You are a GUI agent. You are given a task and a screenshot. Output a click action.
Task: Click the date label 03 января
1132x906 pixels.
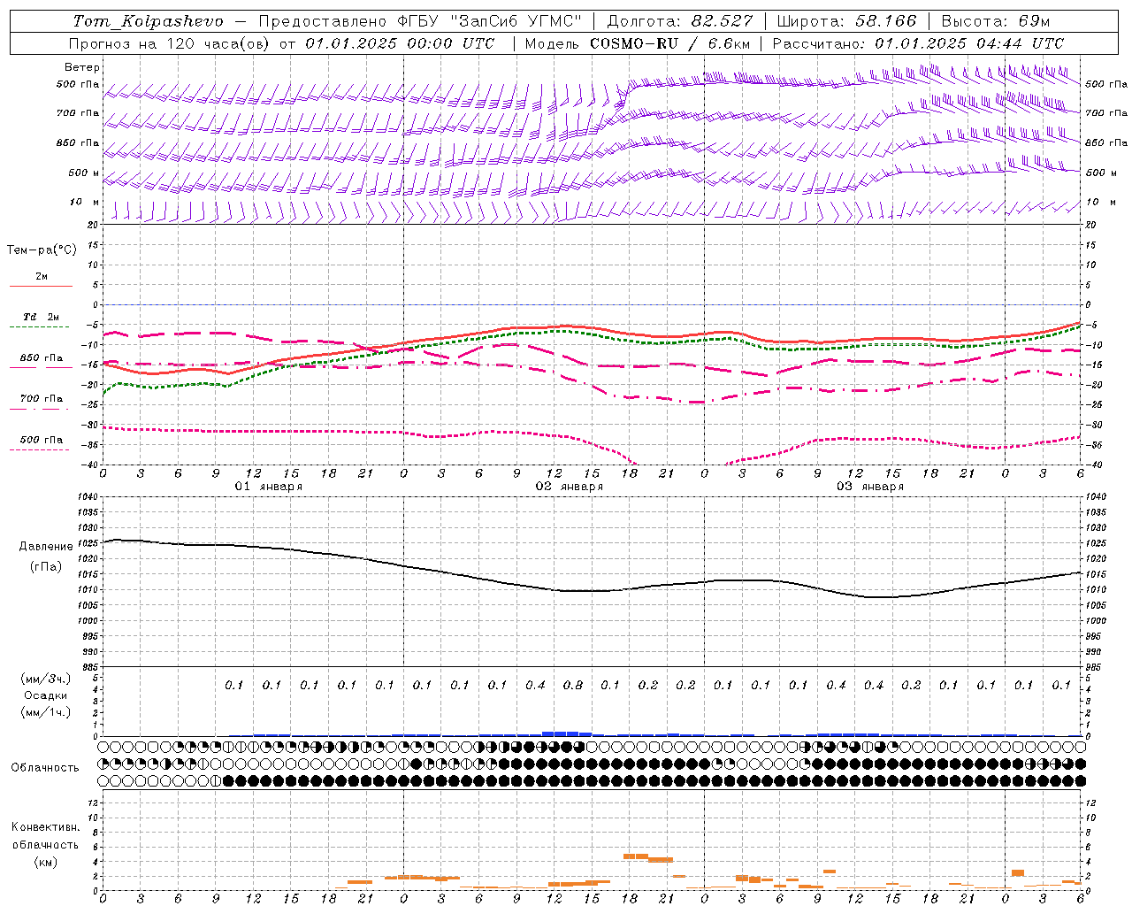(870, 487)
